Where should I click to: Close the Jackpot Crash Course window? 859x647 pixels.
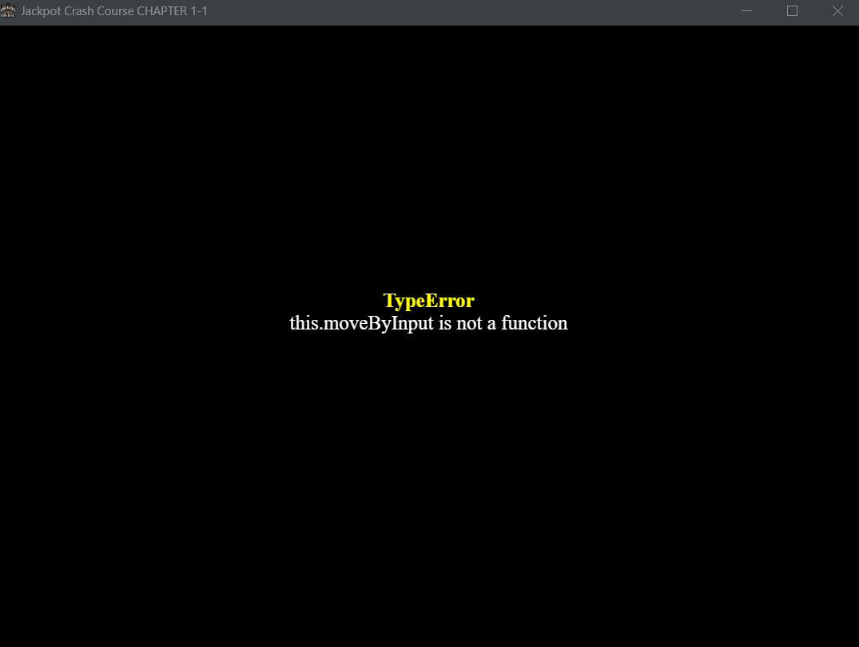[837, 11]
